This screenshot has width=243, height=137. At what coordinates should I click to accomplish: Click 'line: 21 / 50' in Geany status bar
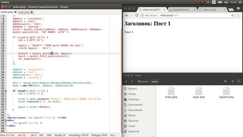coord(7,135)
